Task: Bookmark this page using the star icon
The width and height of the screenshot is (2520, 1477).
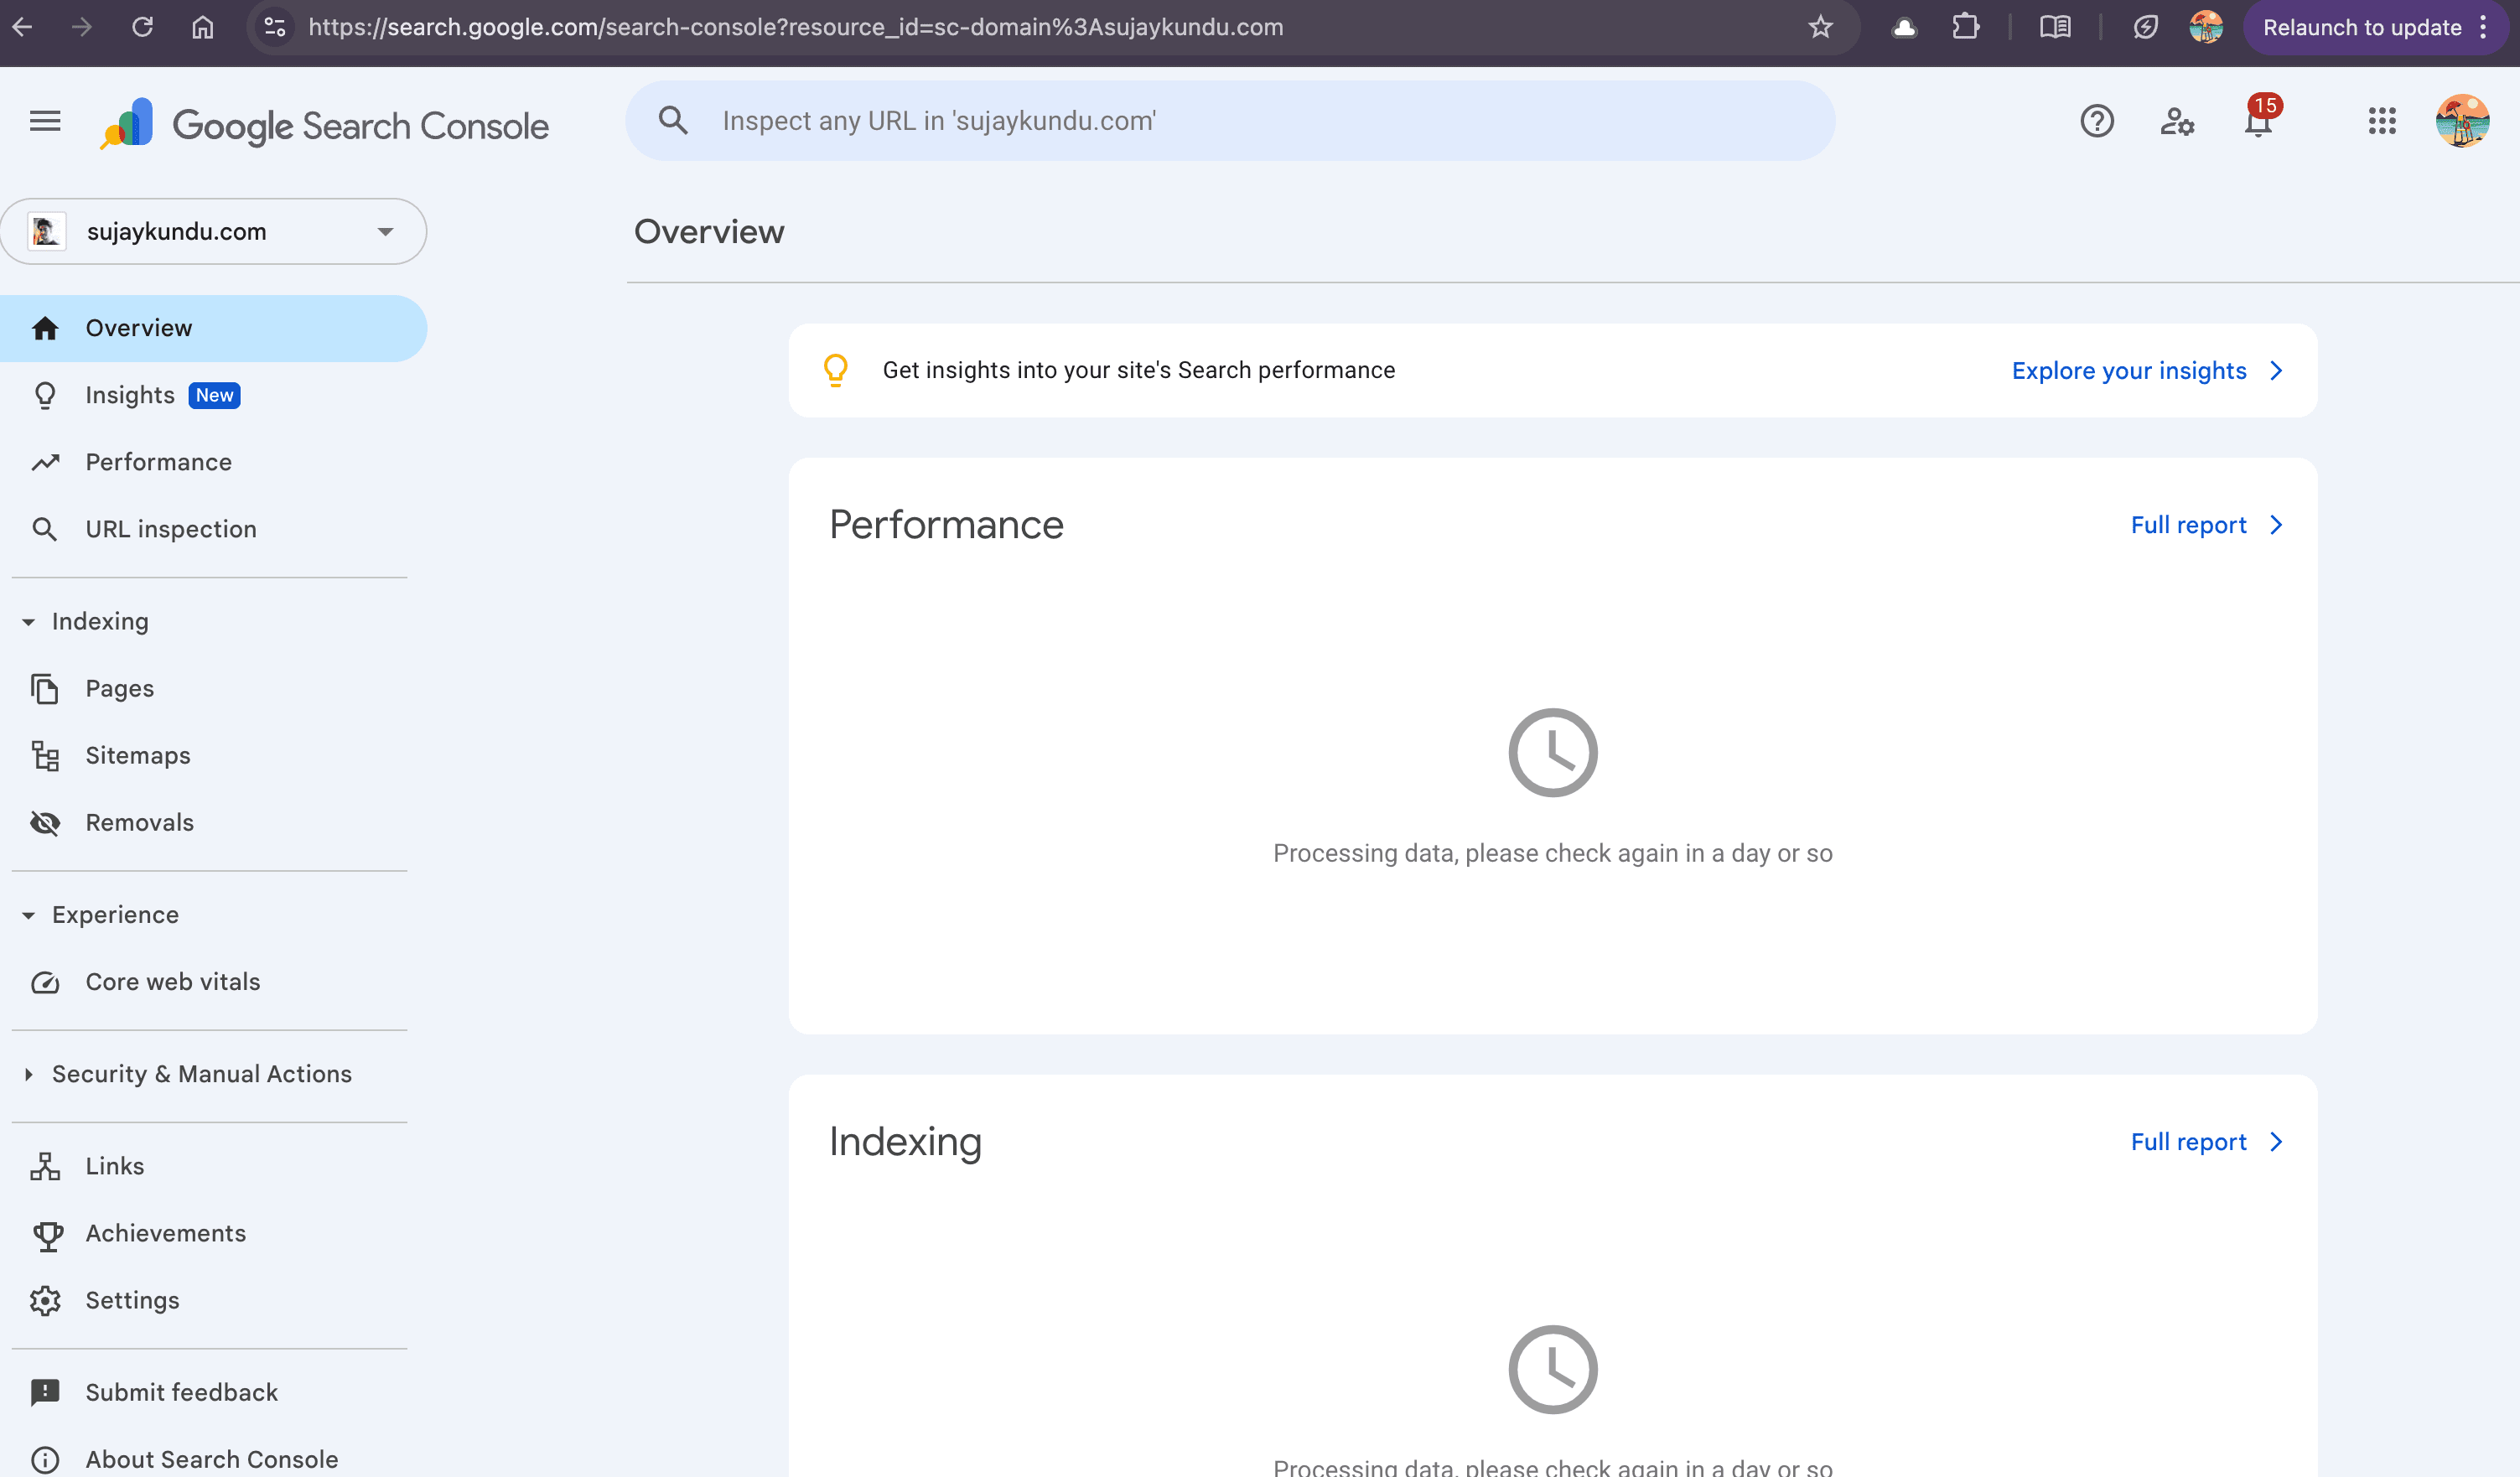Action: point(1822,27)
